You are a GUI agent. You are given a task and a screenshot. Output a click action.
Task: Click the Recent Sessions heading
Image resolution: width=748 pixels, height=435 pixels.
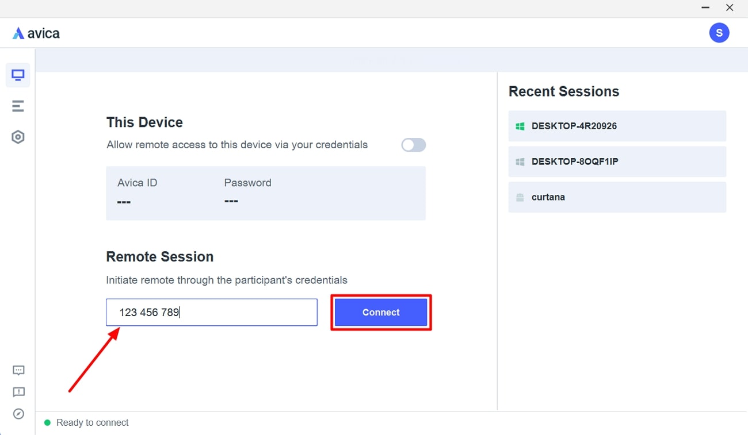click(x=564, y=91)
